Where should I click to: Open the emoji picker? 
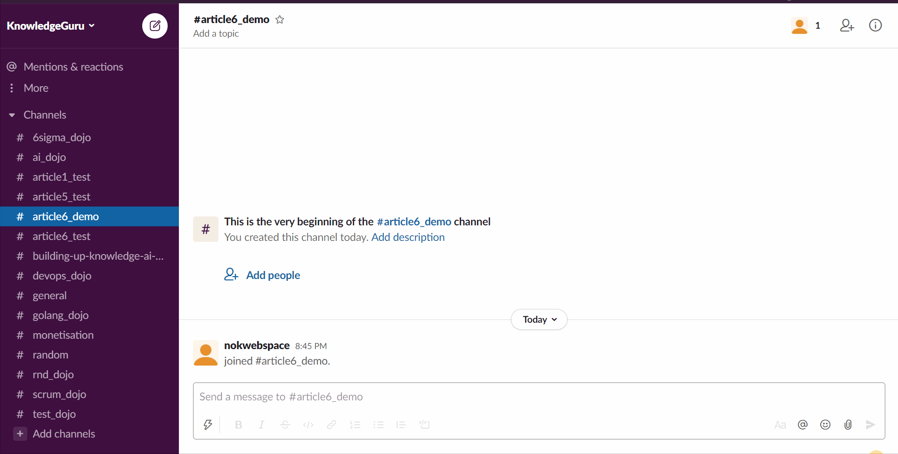tap(825, 425)
